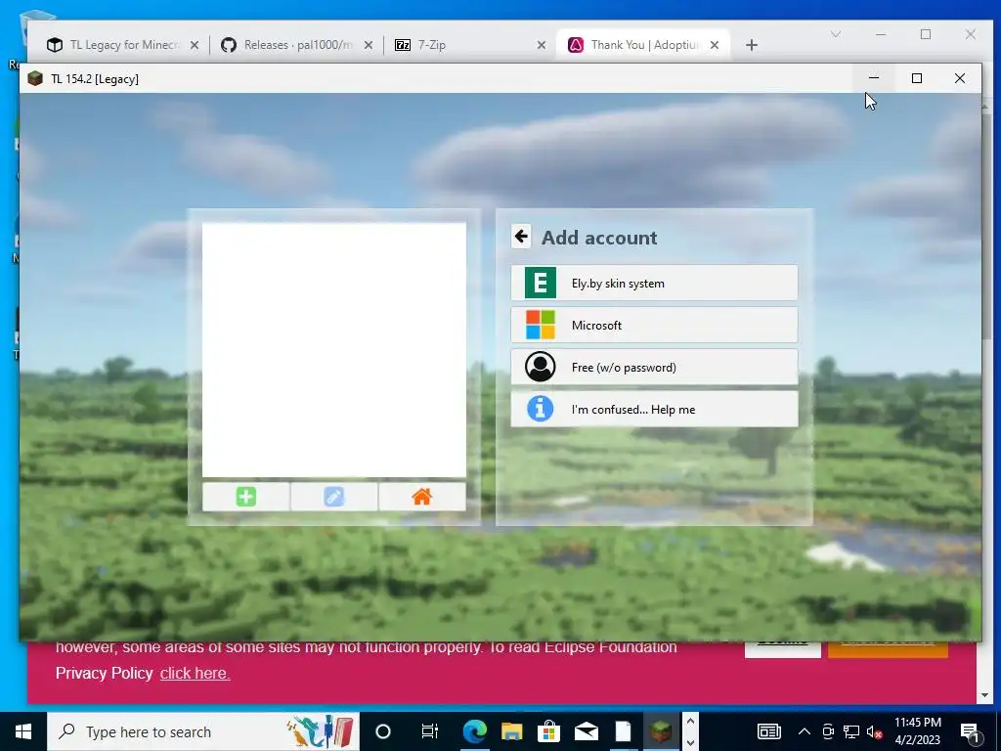Click the taskbar search box

point(203,731)
